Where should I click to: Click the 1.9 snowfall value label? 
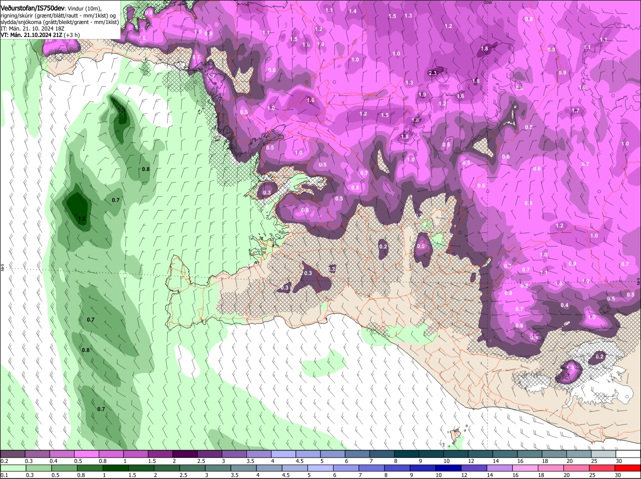422,94
